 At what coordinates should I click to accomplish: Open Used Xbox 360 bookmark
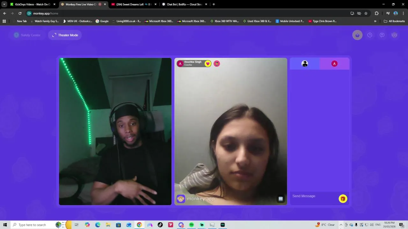pyautogui.click(x=257, y=21)
